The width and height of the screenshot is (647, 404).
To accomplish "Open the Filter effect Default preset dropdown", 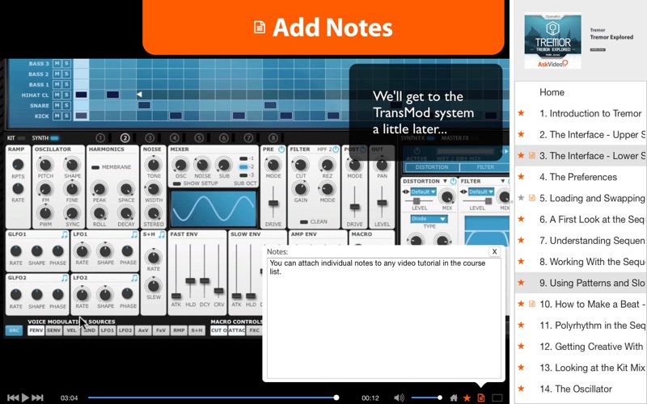I will pos(481,191).
